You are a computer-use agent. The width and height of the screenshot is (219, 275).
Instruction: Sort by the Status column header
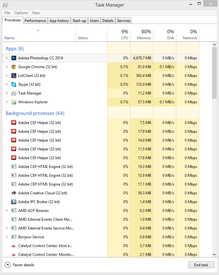tap(91, 35)
